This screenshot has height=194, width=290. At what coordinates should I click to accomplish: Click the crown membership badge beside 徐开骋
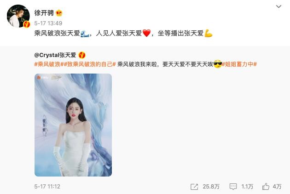59,13
